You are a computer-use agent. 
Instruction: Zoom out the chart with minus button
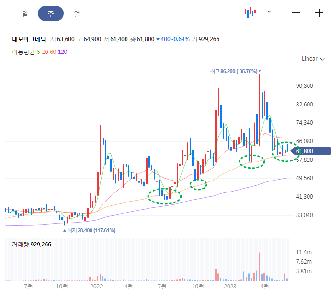click(296, 13)
